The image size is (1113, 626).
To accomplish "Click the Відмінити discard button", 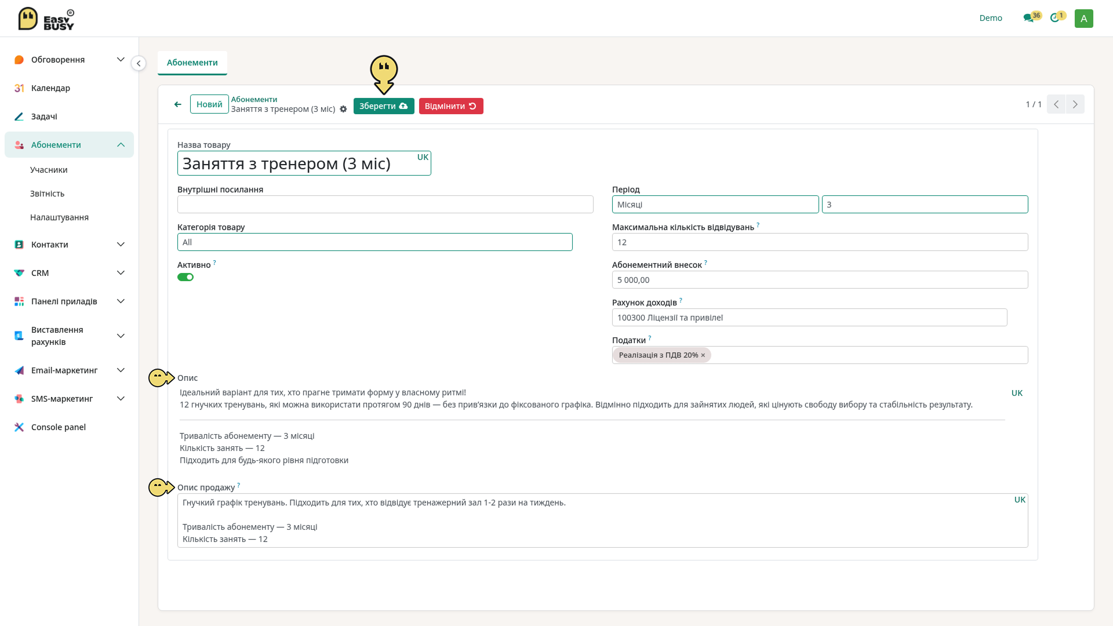I will [x=451, y=106].
